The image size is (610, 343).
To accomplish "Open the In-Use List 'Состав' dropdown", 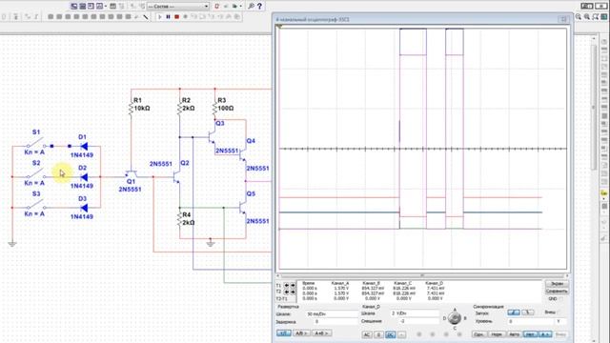I will click(x=178, y=7).
